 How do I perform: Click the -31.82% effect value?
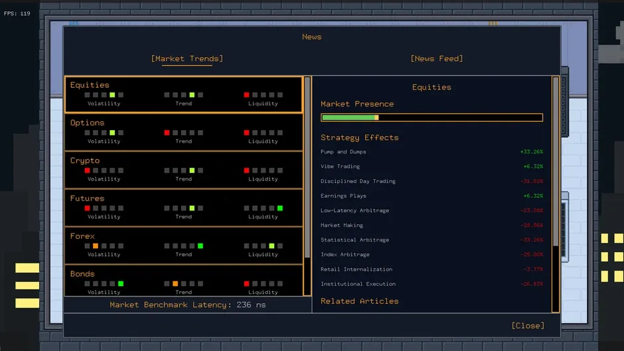click(532, 181)
